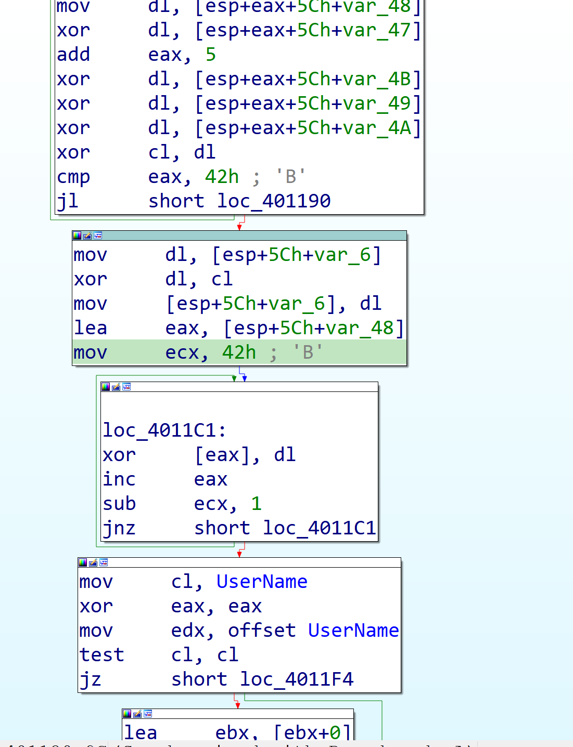Select the xor eax, eax instruction

pos(171,606)
